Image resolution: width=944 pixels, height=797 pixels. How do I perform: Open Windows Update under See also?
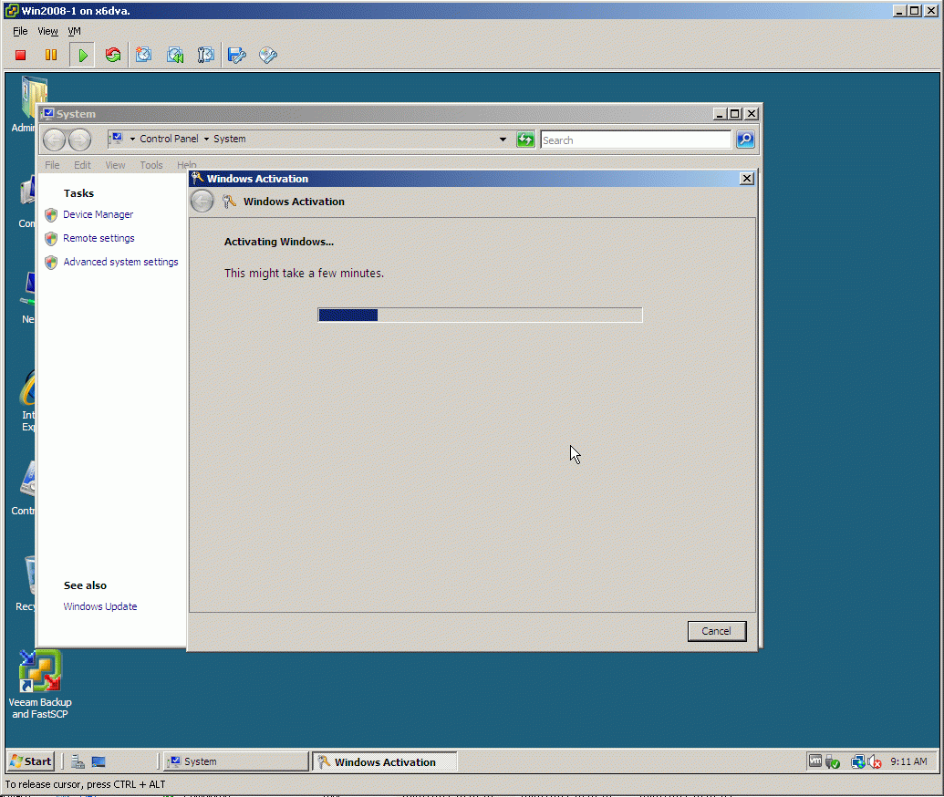point(100,606)
